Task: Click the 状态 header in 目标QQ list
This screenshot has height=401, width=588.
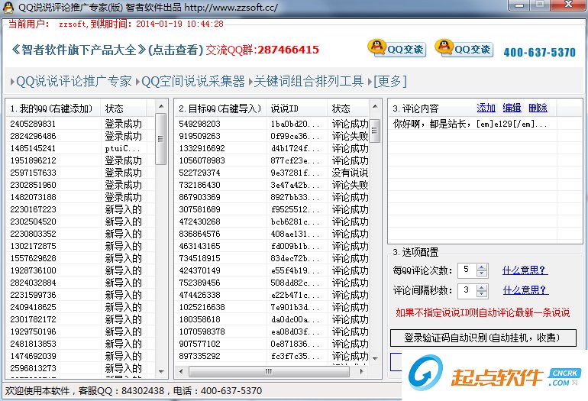Action: point(348,108)
